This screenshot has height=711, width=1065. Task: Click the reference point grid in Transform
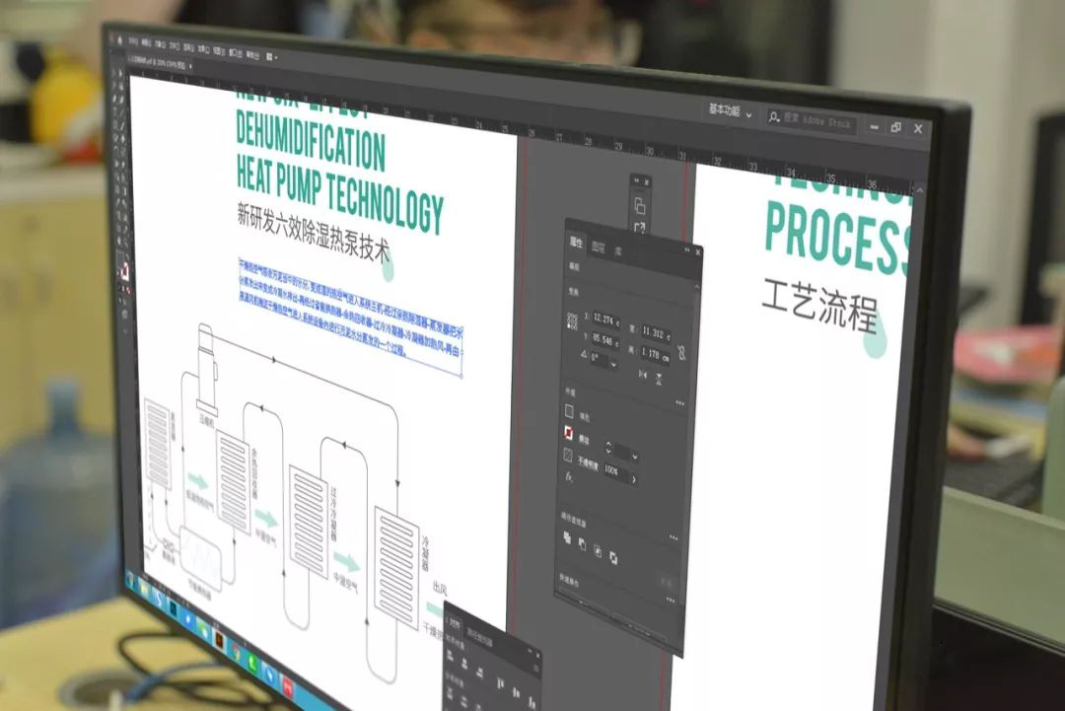click(573, 321)
